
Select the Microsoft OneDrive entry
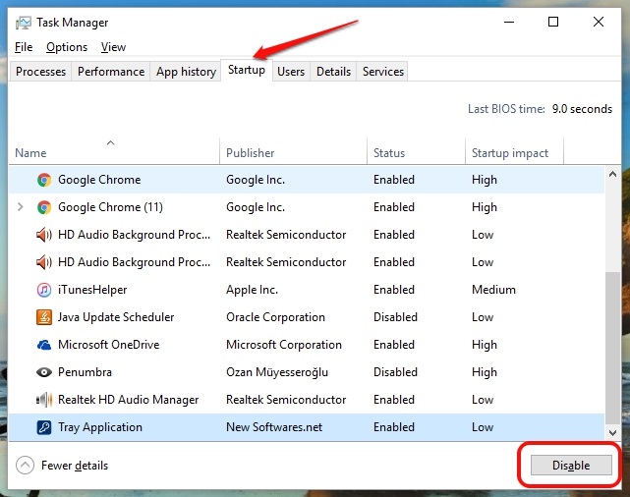point(108,345)
